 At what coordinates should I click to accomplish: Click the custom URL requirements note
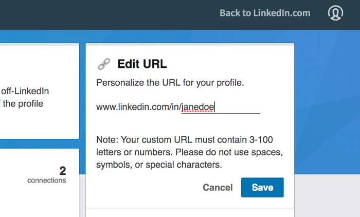click(189, 152)
